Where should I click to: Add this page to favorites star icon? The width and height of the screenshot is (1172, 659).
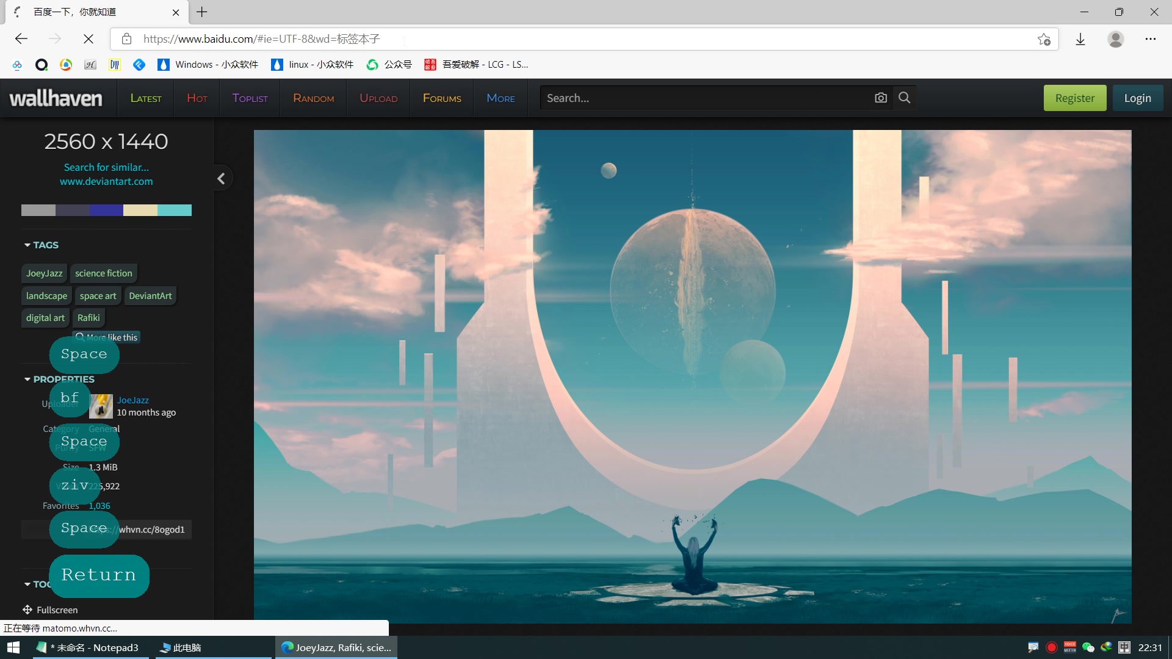click(1044, 39)
